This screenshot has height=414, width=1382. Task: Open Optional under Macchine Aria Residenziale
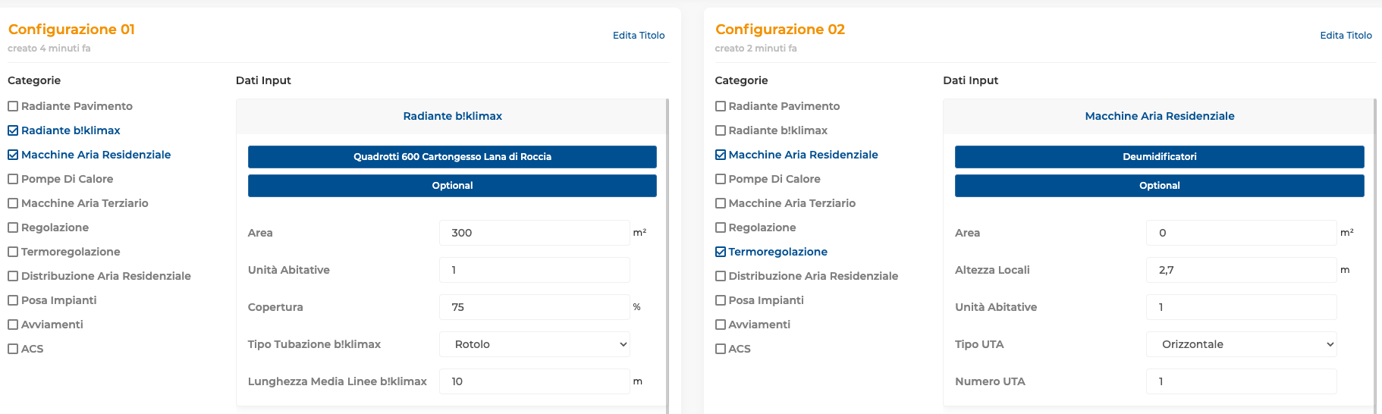tap(1159, 186)
